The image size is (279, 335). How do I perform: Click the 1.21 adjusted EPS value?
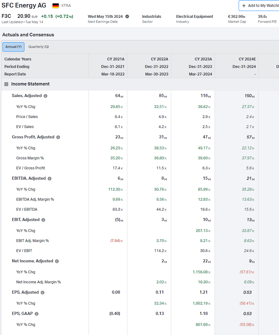tap(203, 292)
